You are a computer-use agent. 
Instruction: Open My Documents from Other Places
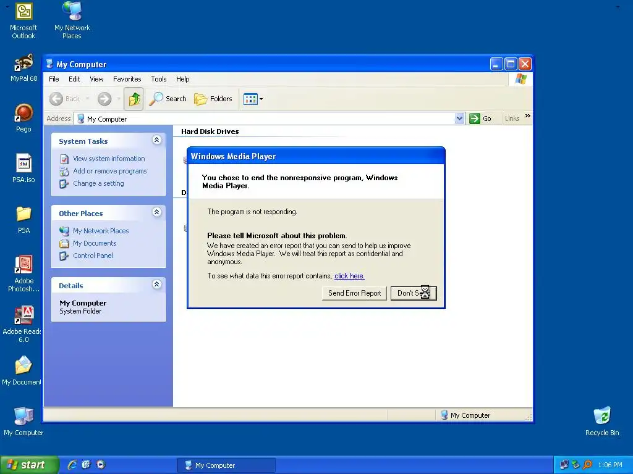pos(95,243)
